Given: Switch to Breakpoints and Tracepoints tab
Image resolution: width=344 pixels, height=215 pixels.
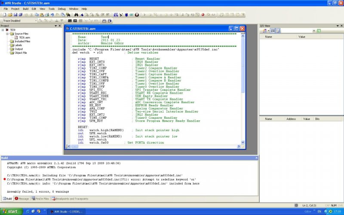Looking at the screenshot, I should (x=70, y=199).
